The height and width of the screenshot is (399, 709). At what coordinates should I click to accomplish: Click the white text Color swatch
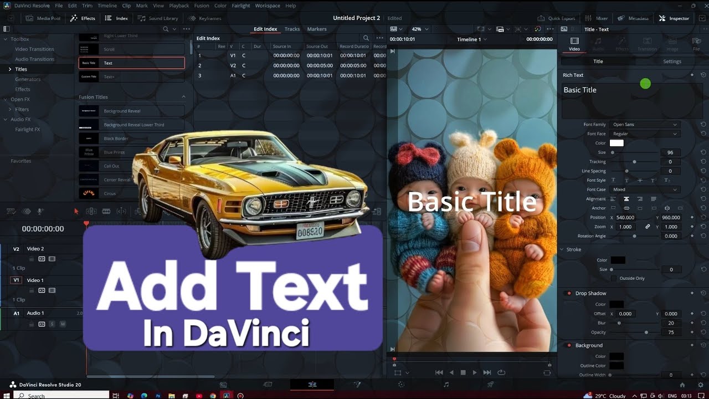click(616, 143)
